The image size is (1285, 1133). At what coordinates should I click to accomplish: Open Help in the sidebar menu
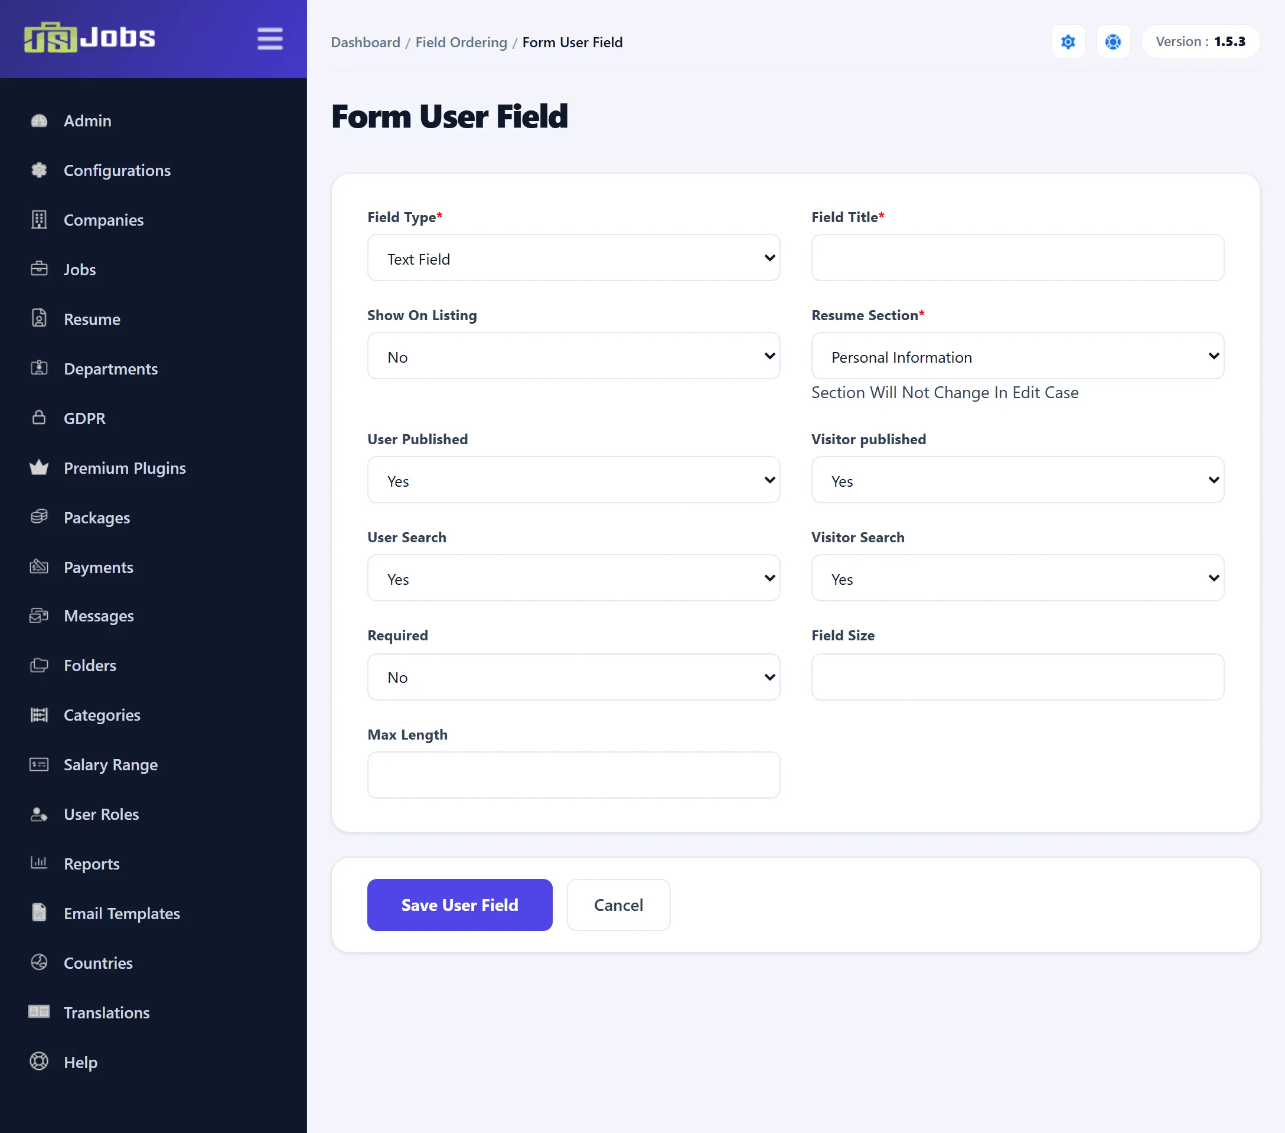(x=80, y=1063)
